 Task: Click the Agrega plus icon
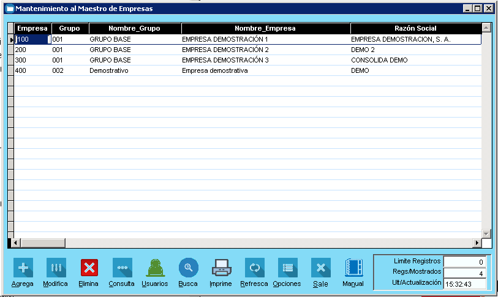tap(23, 268)
